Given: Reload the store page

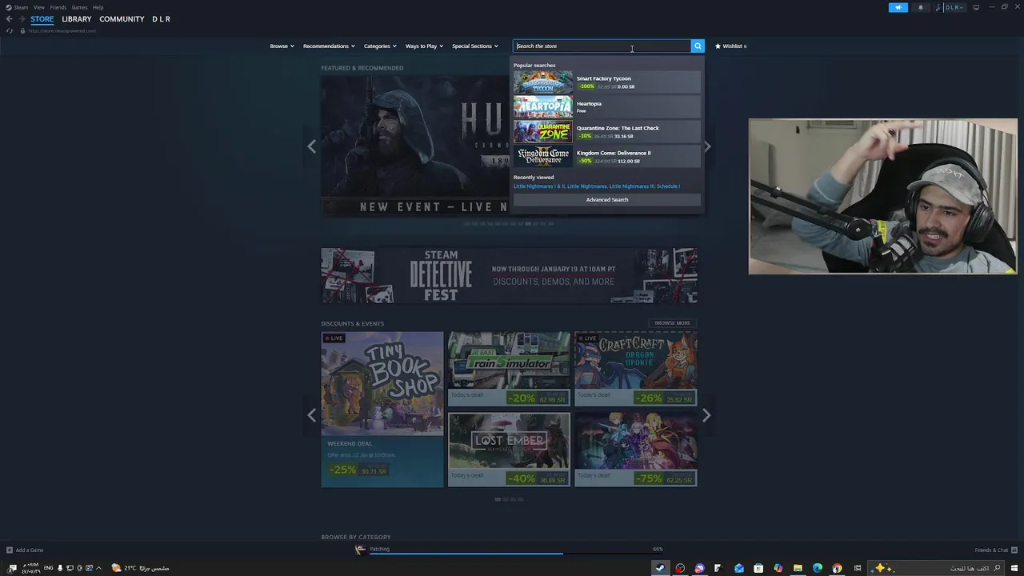Looking at the screenshot, I should pyautogui.click(x=10, y=30).
